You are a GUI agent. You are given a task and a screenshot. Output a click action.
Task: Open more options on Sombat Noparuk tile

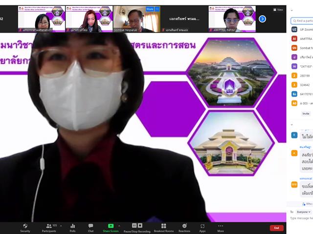157,9
